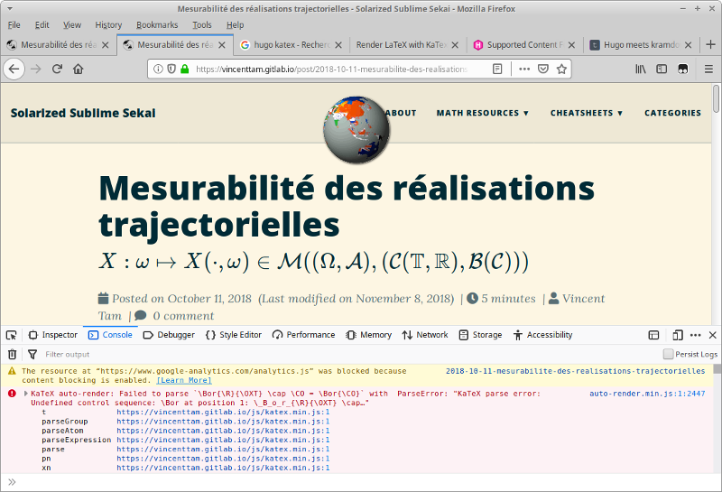Open the Library toolbar button
This screenshot has height=492, width=722.
click(641, 69)
